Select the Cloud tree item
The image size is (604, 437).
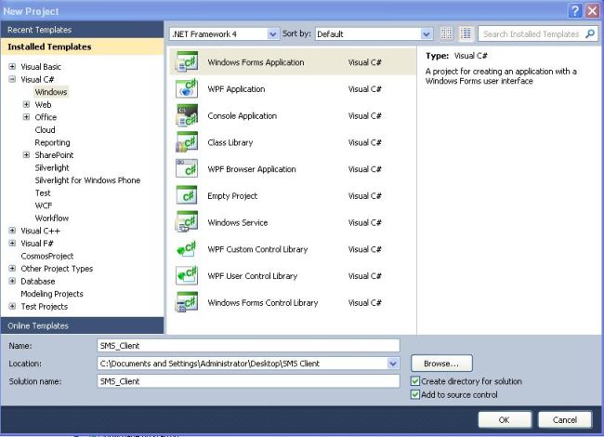(x=46, y=130)
